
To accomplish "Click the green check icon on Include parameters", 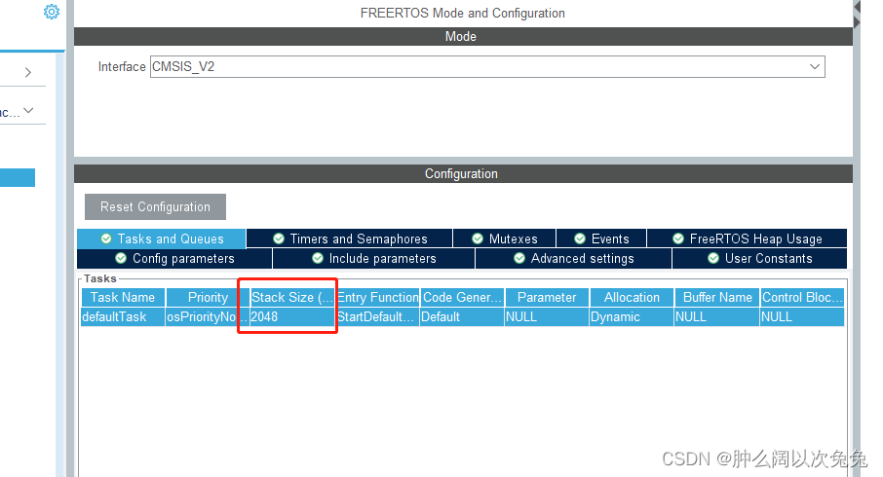I will point(318,258).
